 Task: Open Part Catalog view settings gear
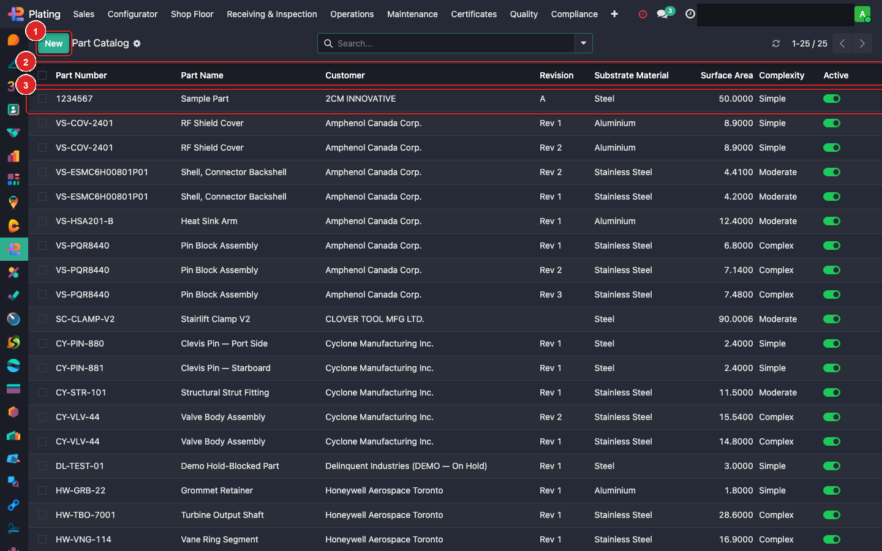(x=137, y=43)
